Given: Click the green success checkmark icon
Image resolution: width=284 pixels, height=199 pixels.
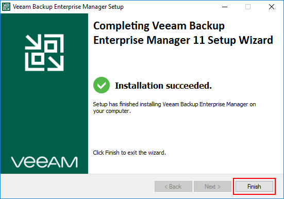Looking at the screenshot, I should click(x=102, y=85).
